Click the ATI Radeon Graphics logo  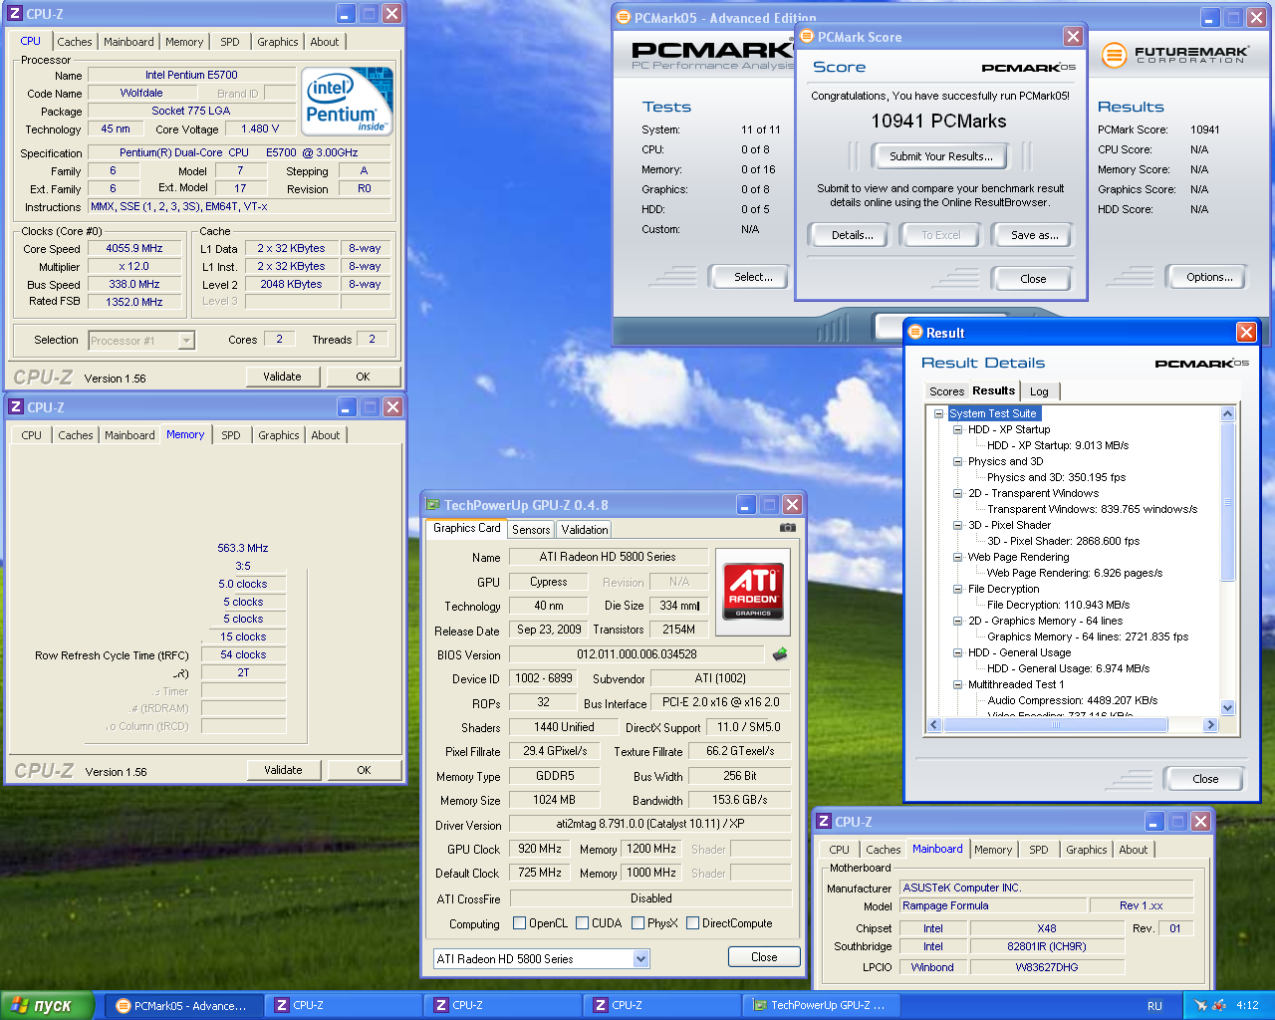coord(753,593)
